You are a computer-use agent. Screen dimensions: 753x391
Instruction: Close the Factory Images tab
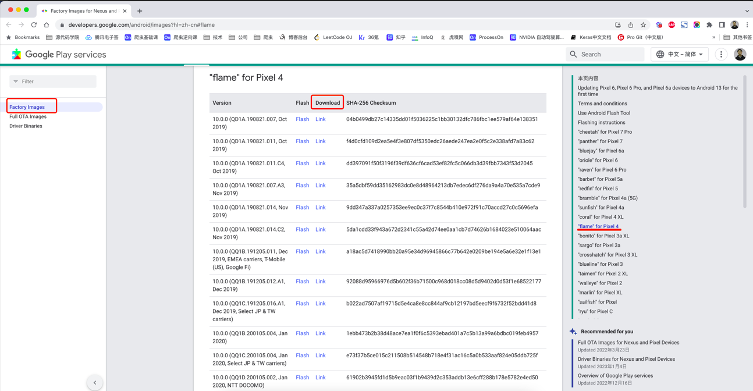(x=125, y=11)
